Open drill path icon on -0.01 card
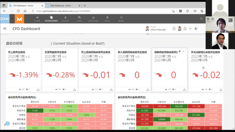 [111, 89]
